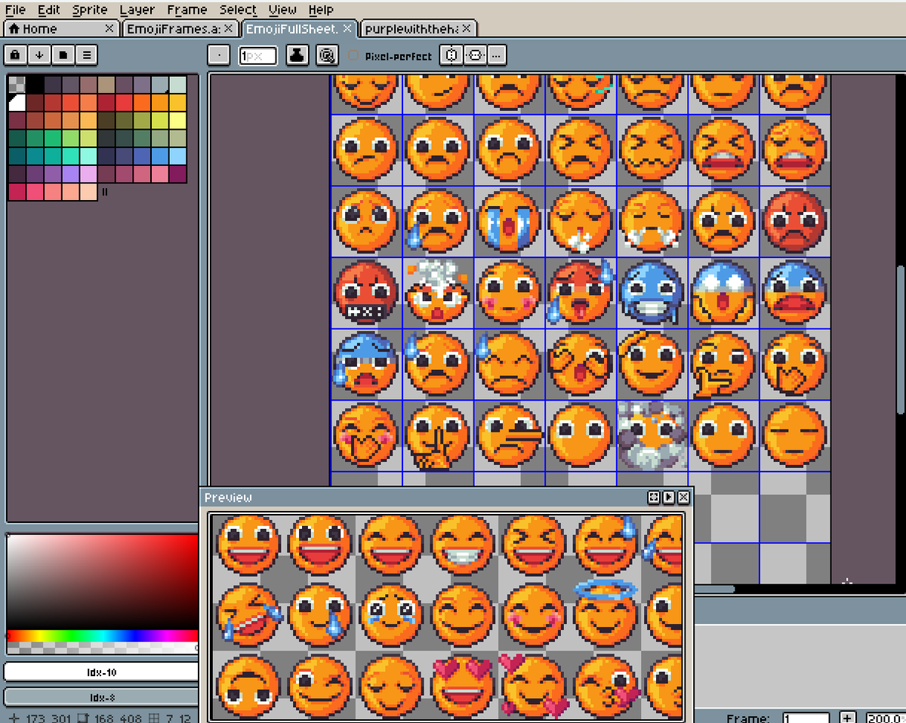Open symmetry options ellipsis button
The width and height of the screenshot is (906, 723).
pyautogui.click(x=496, y=56)
